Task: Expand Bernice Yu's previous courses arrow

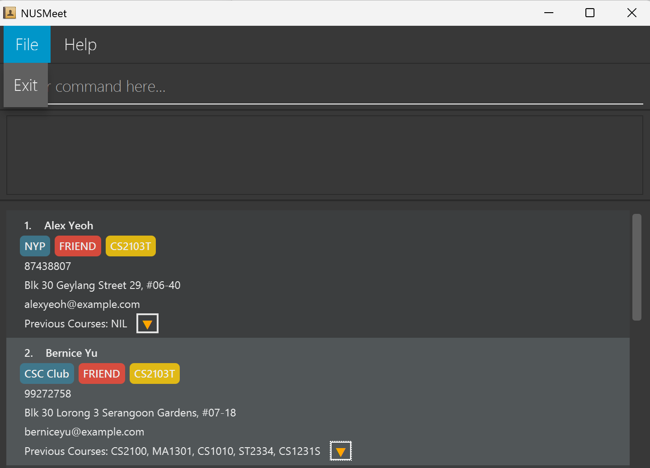Action: [341, 451]
